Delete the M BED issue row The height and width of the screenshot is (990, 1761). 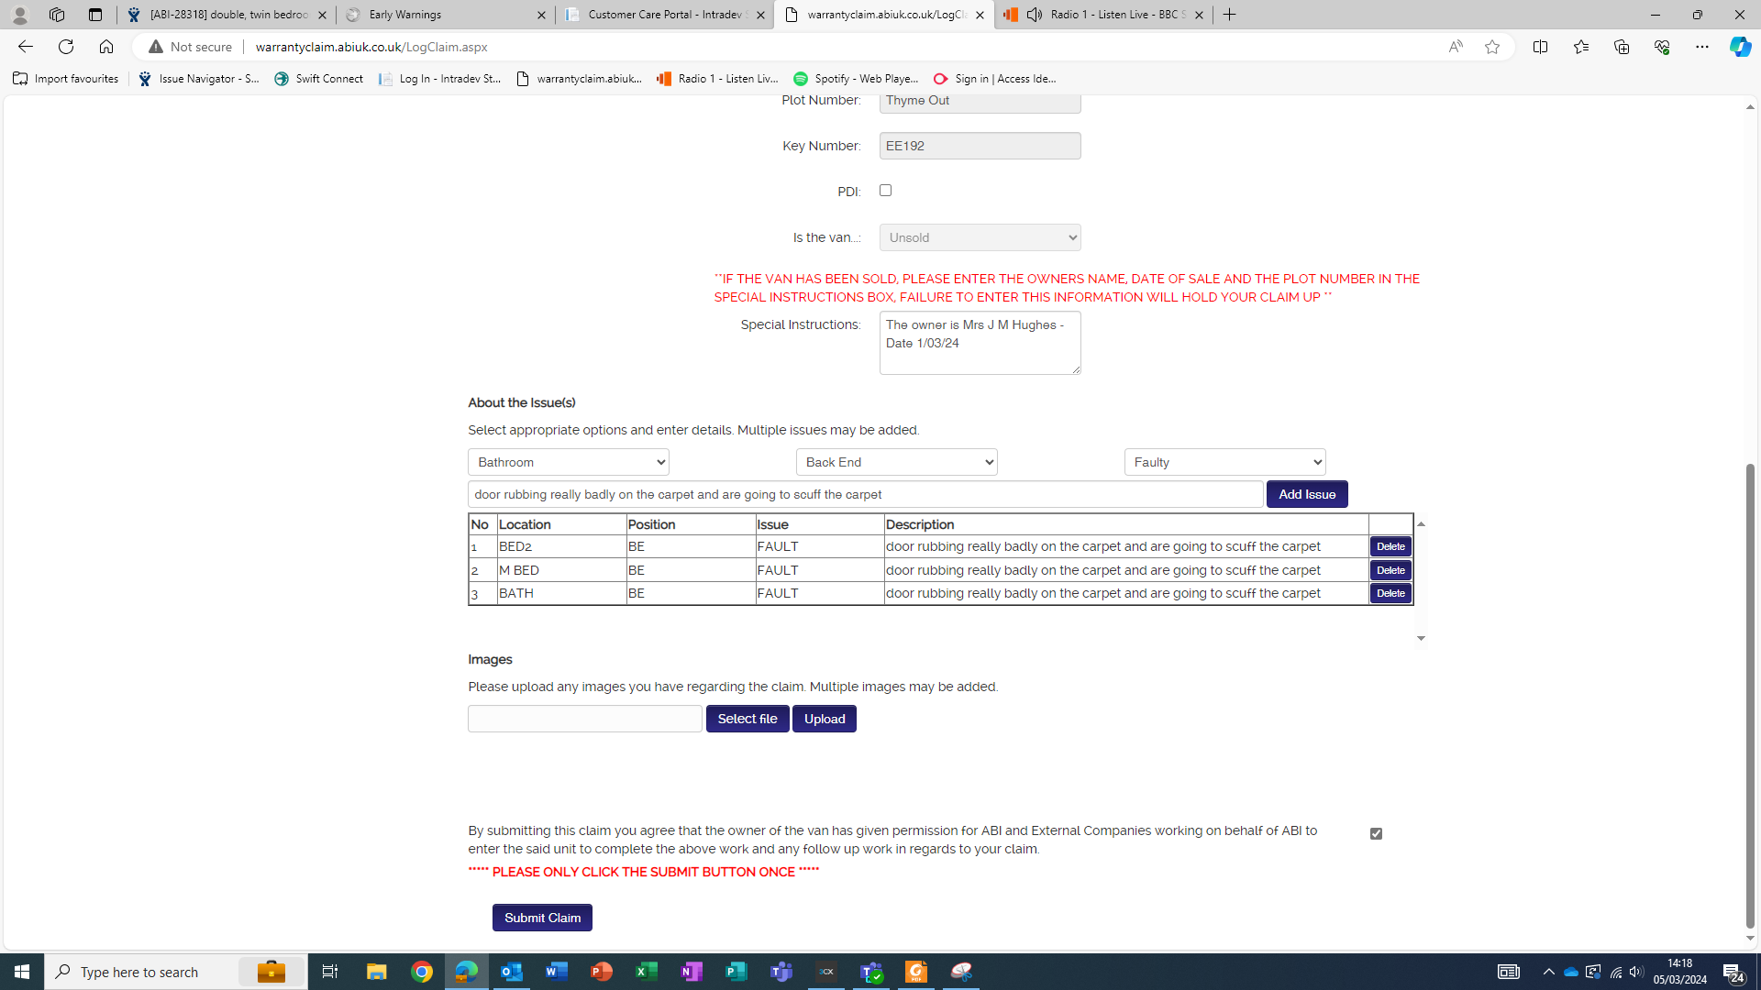point(1390,570)
